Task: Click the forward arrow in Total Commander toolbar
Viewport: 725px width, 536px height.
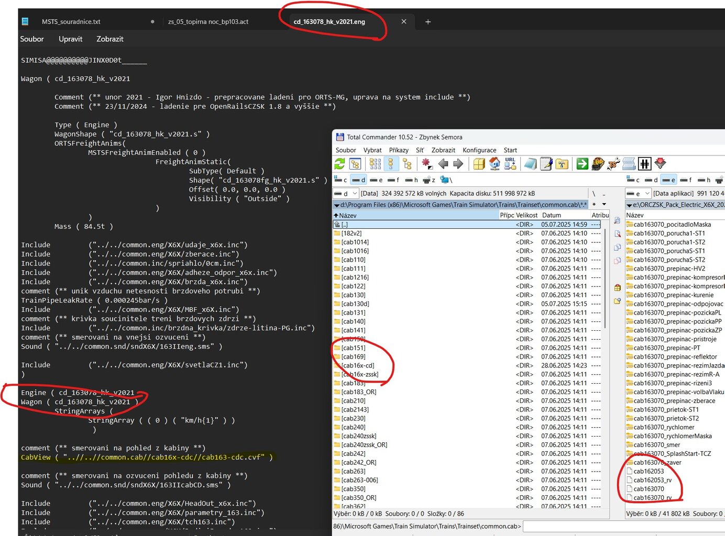Action: [458, 164]
